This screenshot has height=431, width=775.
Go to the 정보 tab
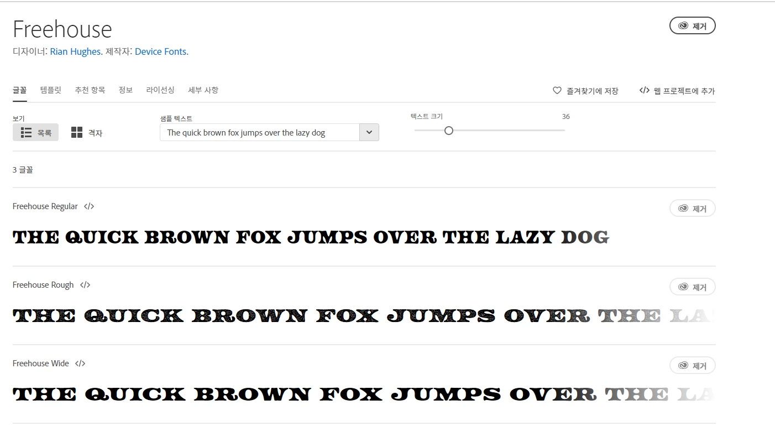[x=125, y=90]
